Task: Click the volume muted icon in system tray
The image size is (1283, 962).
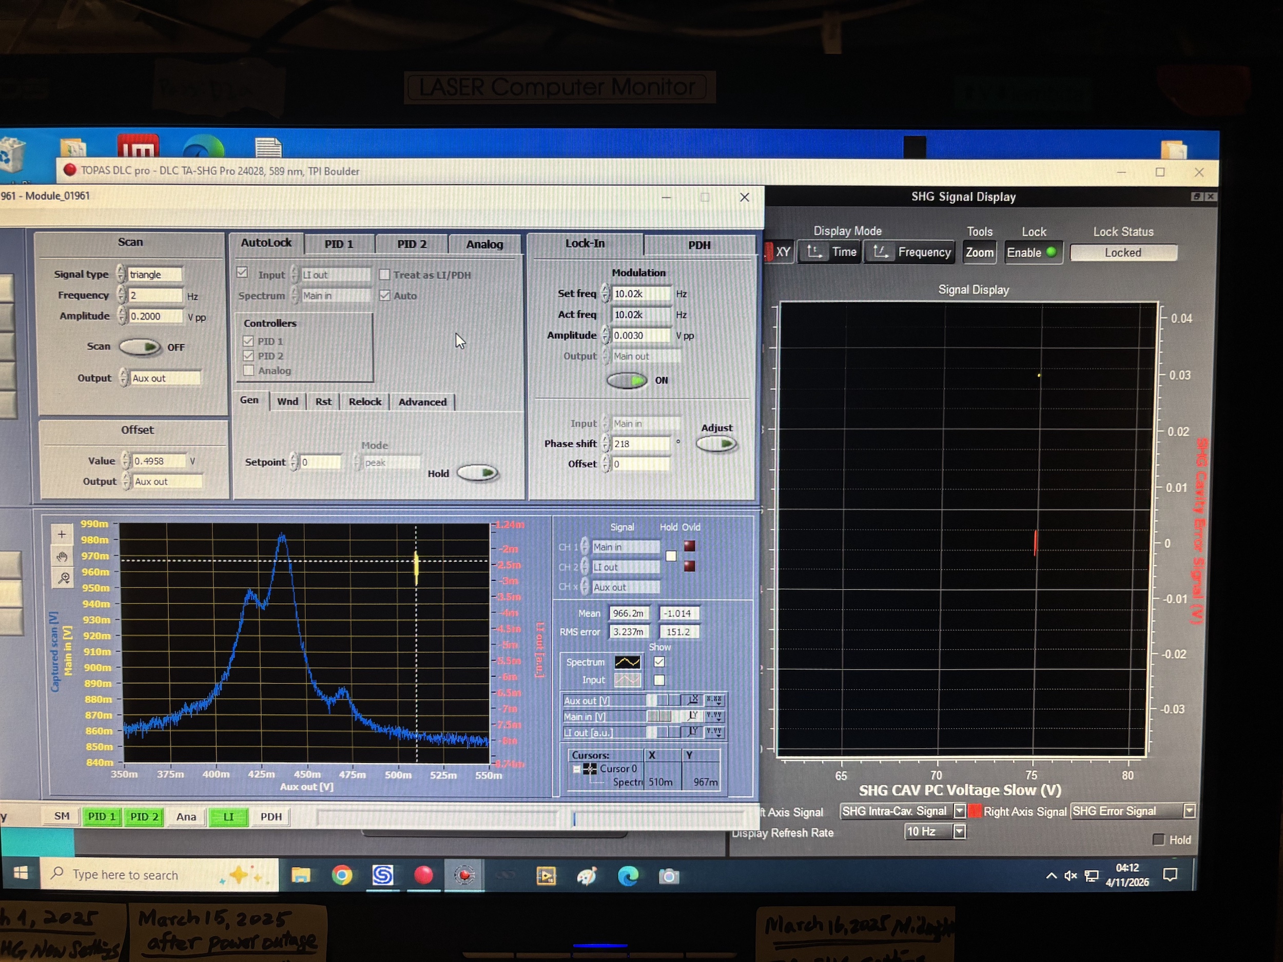Action: tap(1071, 876)
